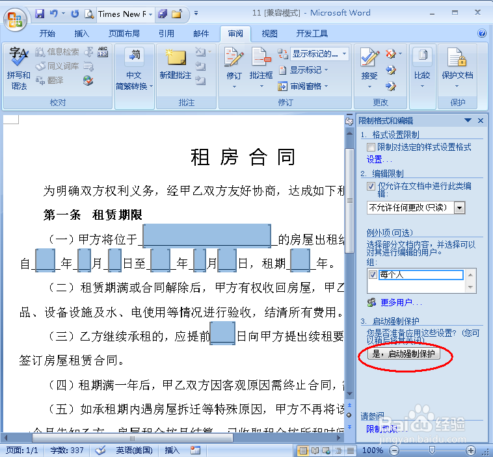Screen dimensions: 493x457
Task: Expand the Chinese conversion (中文简繁转换) dropdown
Action: pos(152,86)
